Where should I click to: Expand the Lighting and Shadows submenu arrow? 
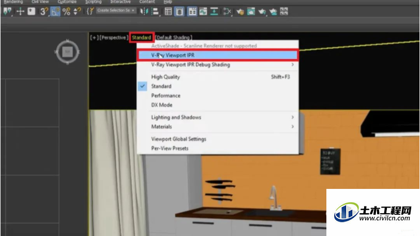(x=293, y=117)
